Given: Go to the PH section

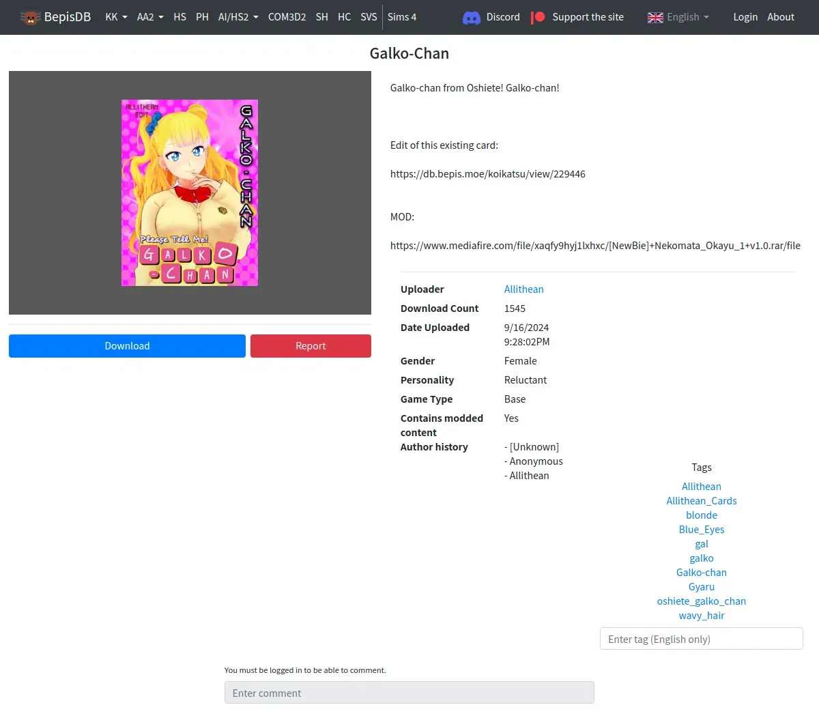Looking at the screenshot, I should (202, 17).
